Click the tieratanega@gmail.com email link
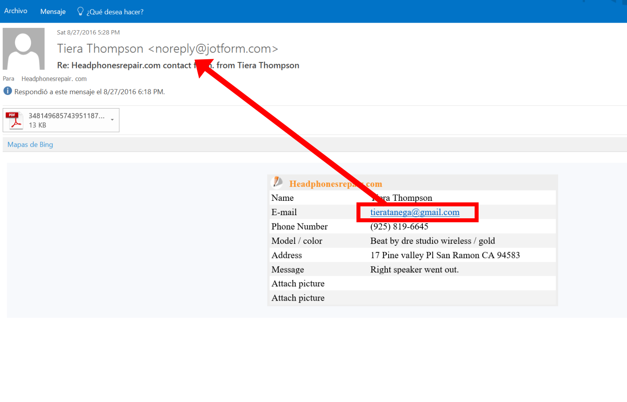Screen dimensions: 627x402 click(415, 212)
